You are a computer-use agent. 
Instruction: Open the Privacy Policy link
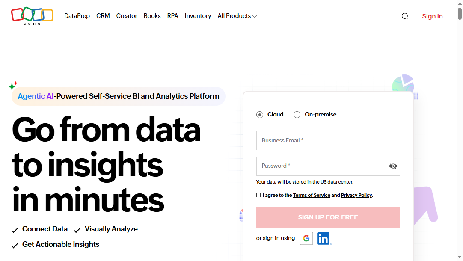[x=356, y=195]
